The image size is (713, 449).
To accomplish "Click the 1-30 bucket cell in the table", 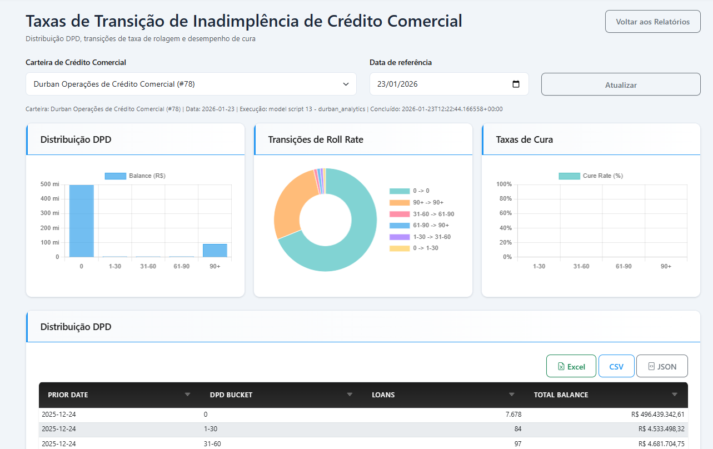I will (x=211, y=429).
